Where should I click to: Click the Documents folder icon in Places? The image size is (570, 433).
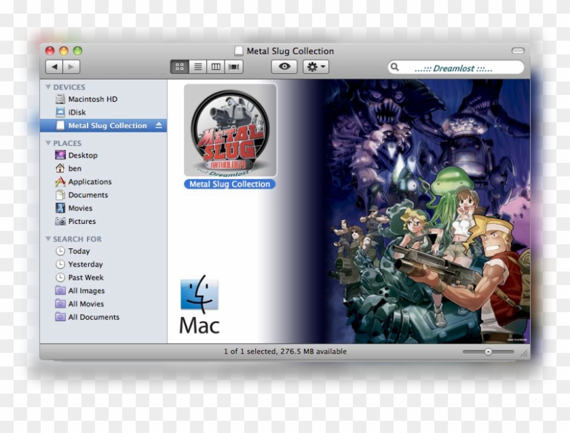pos(60,195)
